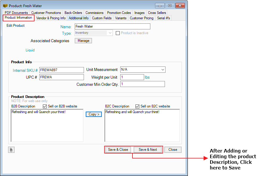
Task: Toggle the Product is Inactive checkbox
Action: [118, 33]
